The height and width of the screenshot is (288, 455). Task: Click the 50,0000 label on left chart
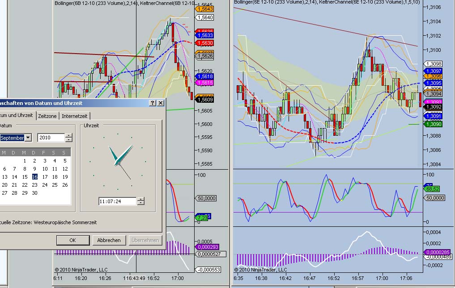206,198
